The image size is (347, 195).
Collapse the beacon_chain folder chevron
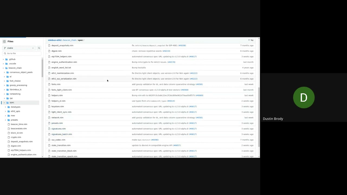[x=3, y=68]
